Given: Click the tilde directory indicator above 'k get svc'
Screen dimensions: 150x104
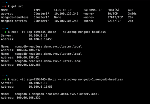Looking at the screenshot, I should tap(7, 3).
